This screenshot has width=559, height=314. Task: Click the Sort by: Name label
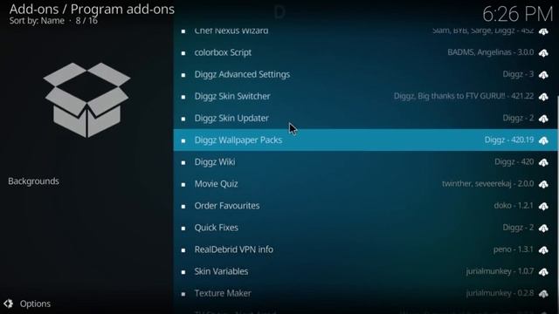click(x=37, y=21)
